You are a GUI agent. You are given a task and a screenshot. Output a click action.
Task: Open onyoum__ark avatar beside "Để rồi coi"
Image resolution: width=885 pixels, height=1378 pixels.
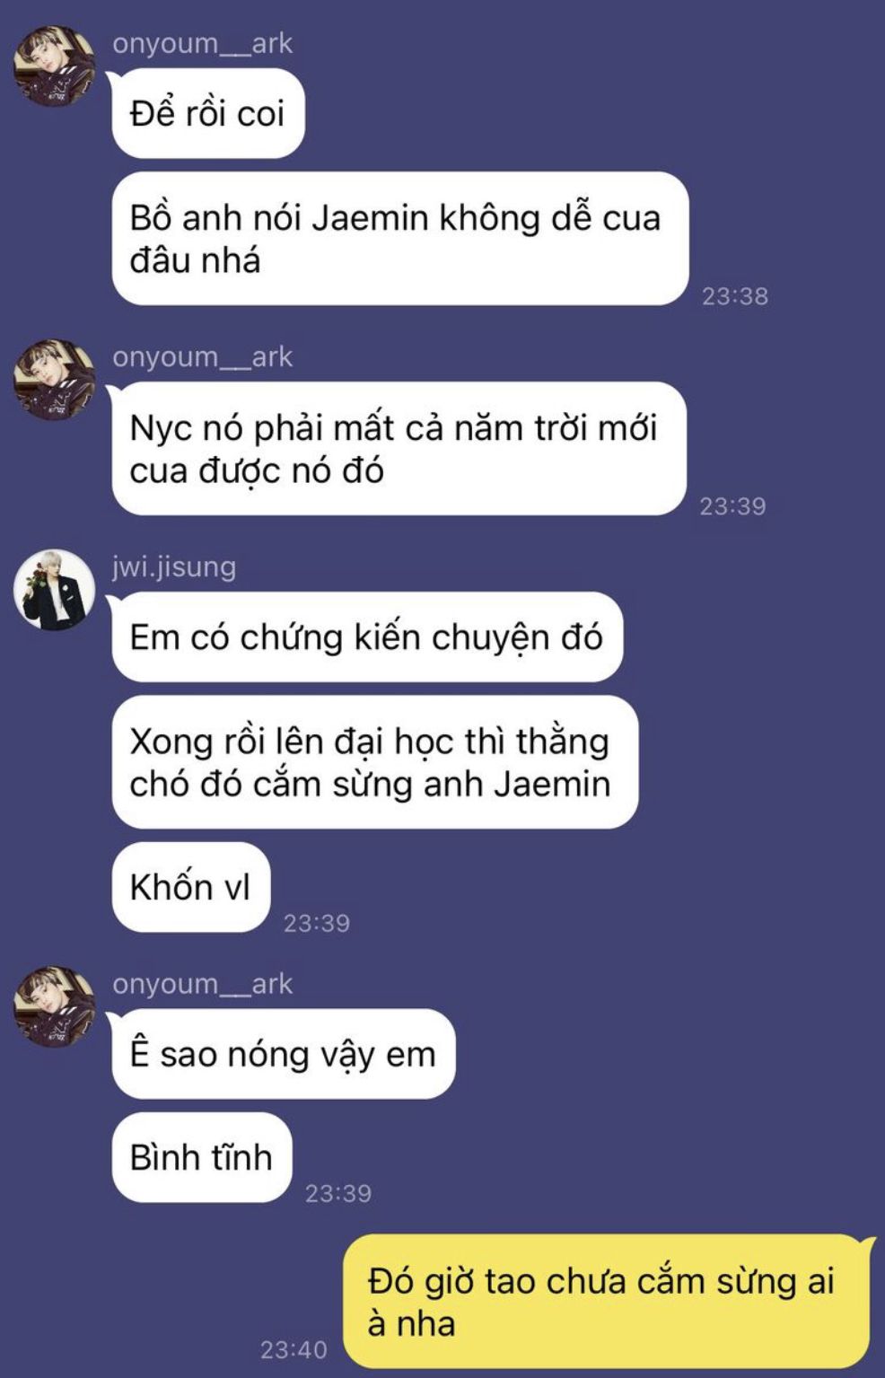pos(54,66)
